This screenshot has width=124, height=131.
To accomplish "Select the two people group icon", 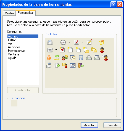I will click(65, 58).
